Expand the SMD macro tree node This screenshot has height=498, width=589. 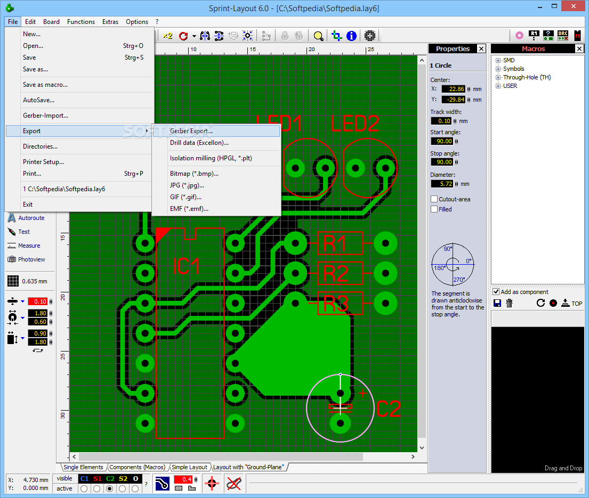[x=498, y=60]
